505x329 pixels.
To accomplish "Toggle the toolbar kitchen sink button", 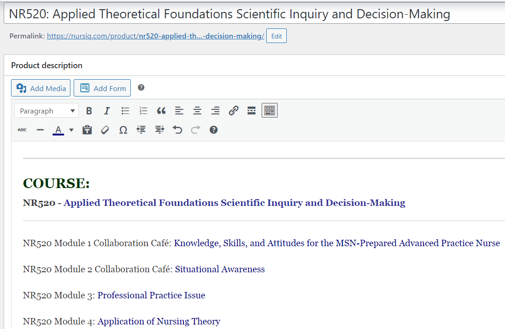I will click(269, 111).
